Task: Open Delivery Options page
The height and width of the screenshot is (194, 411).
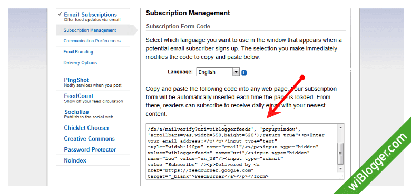Action: (80, 63)
